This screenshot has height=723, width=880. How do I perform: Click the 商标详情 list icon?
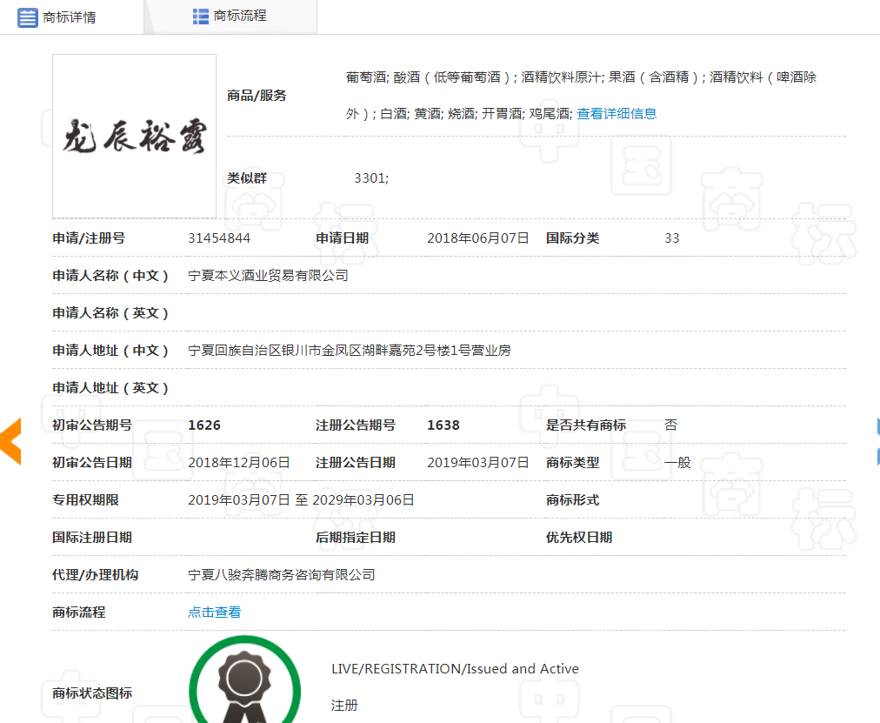click(28, 17)
